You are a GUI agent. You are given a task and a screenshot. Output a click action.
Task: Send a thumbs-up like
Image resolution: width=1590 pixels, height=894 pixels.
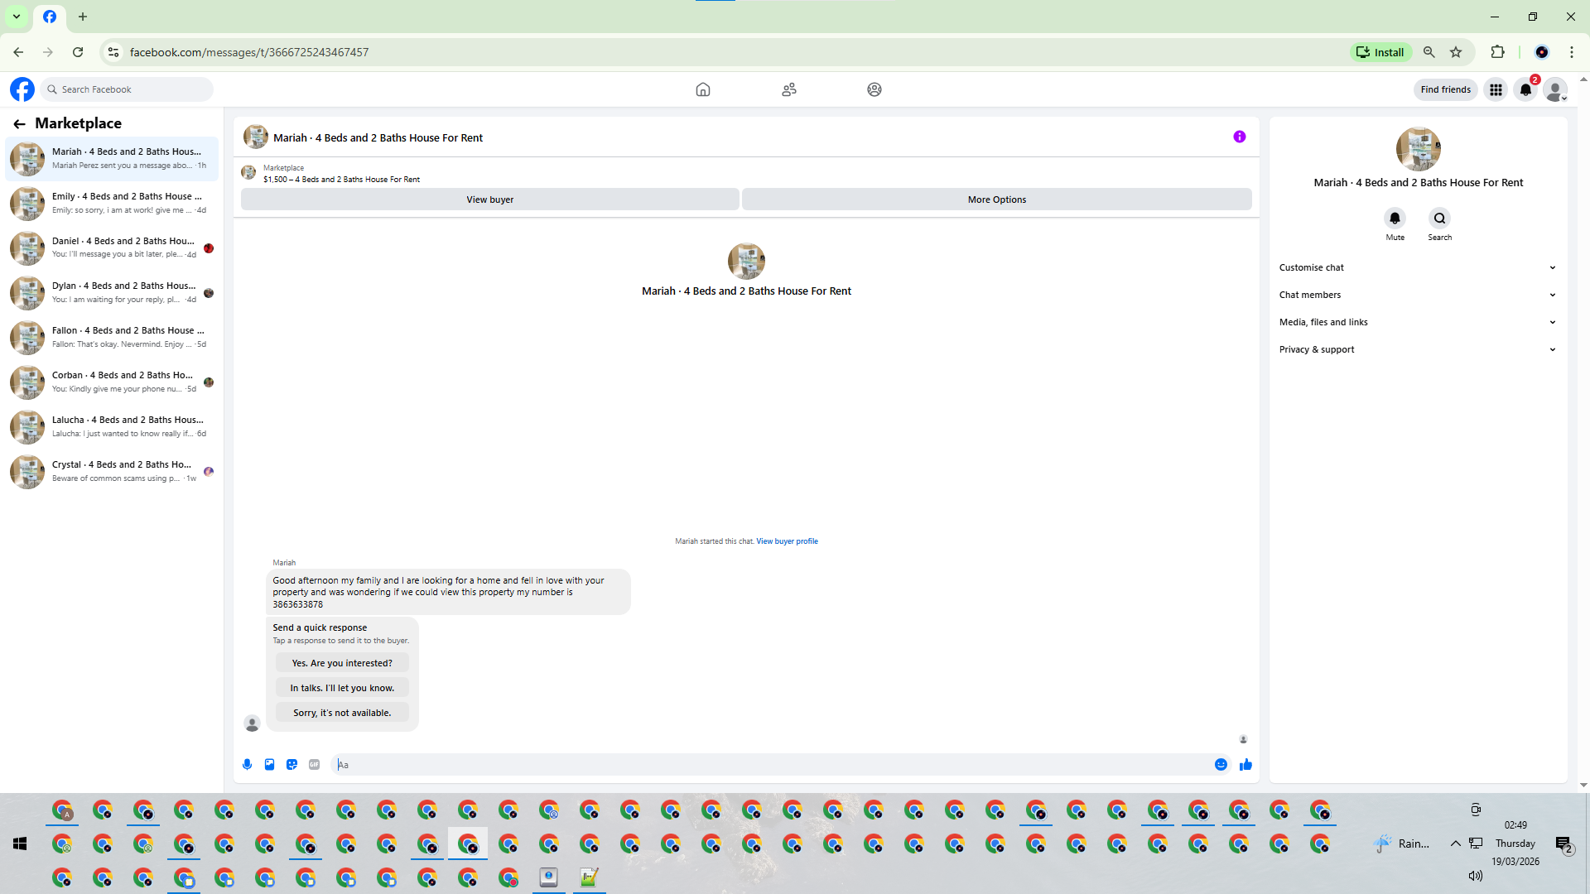click(1245, 765)
